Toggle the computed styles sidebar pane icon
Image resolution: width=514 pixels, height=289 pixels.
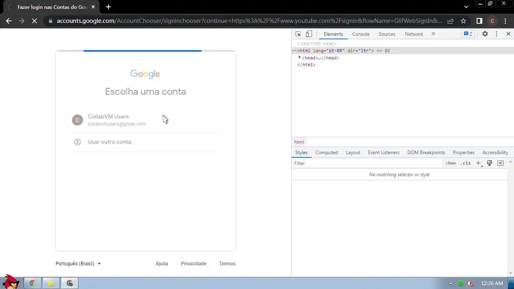pyautogui.click(x=500, y=163)
